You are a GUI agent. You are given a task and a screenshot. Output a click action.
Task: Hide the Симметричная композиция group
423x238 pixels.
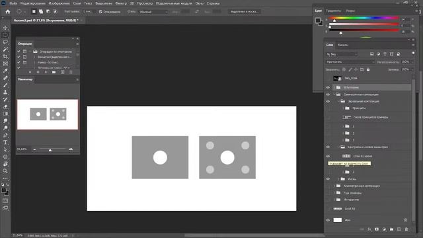point(328,95)
